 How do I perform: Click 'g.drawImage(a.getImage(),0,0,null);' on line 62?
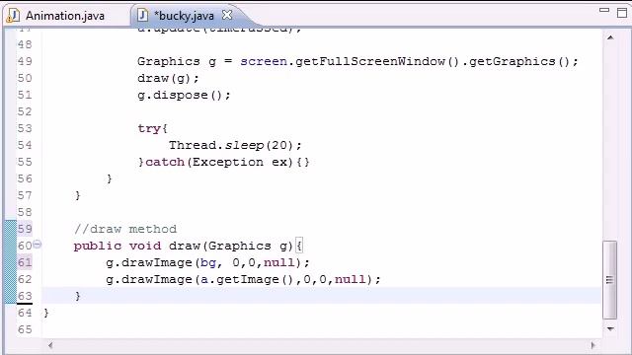click(x=243, y=279)
